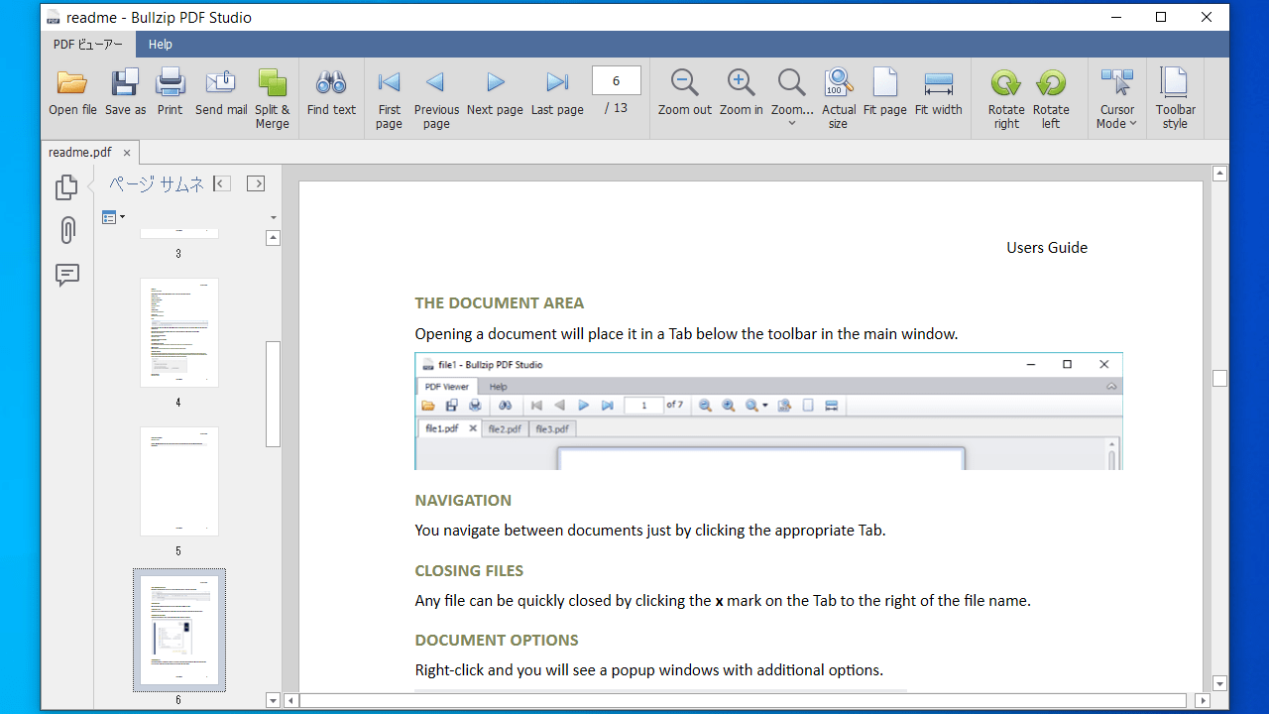The width and height of the screenshot is (1269, 714).
Task: Click horizontal scrollbar left arrow
Action: pos(291,700)
